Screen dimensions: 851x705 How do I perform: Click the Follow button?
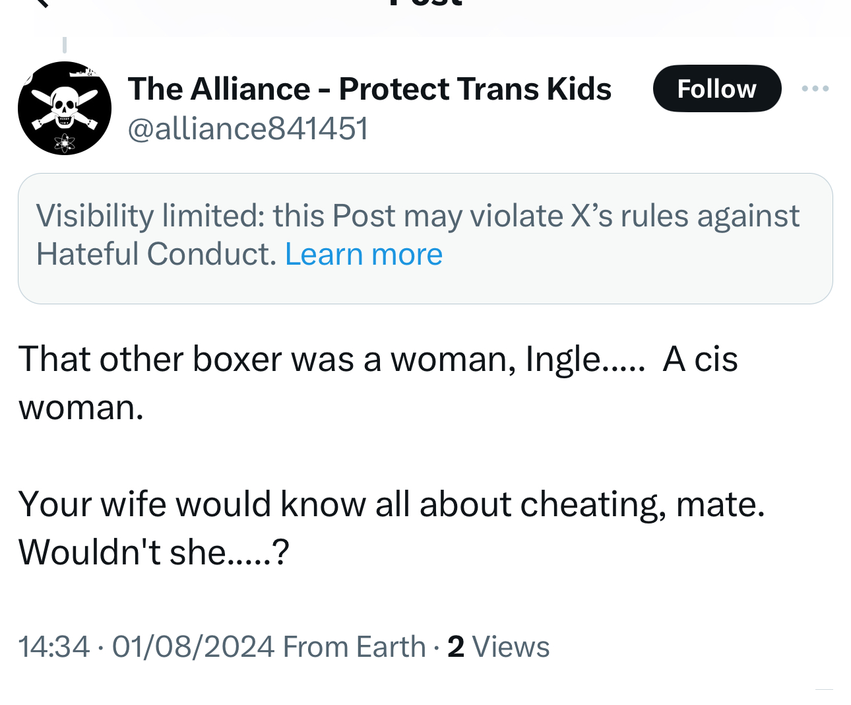tap(716, 88)
